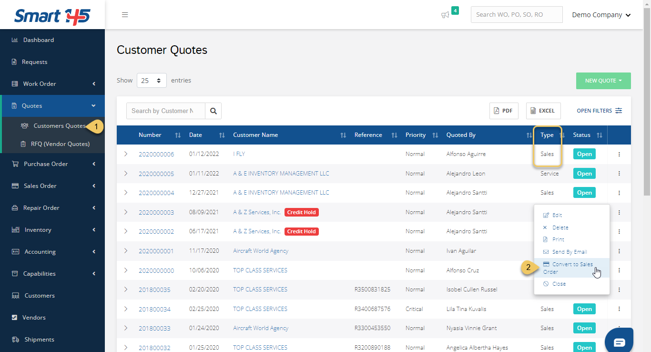Image resolution: width=651 pixels, height=352 pixels.
Task: Open the announcements megaphone icon
Action: pyautogui.click(x=445, y=15)
